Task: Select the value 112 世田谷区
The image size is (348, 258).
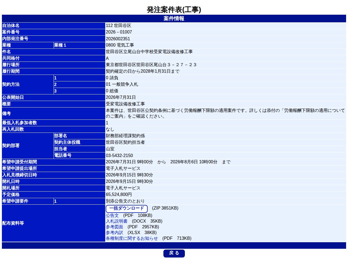Action: [119, 26]
